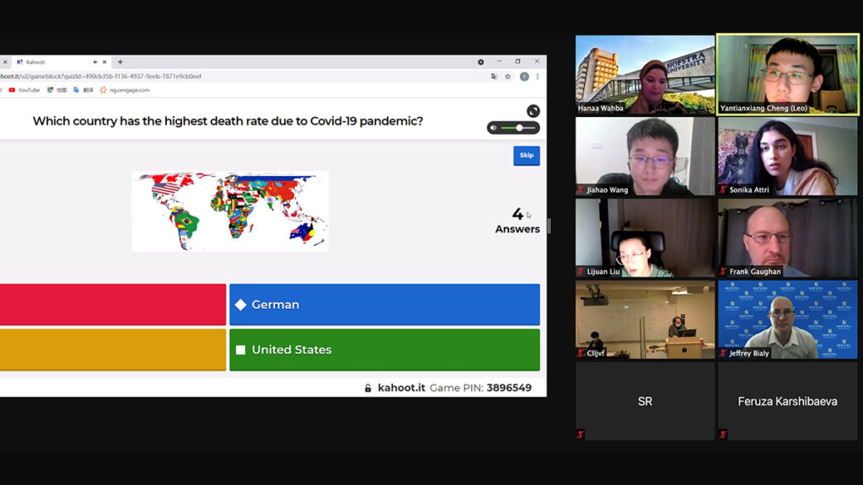Viewport: 863px width, 485px height.
Task: Select Feruza Karshibaeva's participant tile
Action: click(787, 401)
